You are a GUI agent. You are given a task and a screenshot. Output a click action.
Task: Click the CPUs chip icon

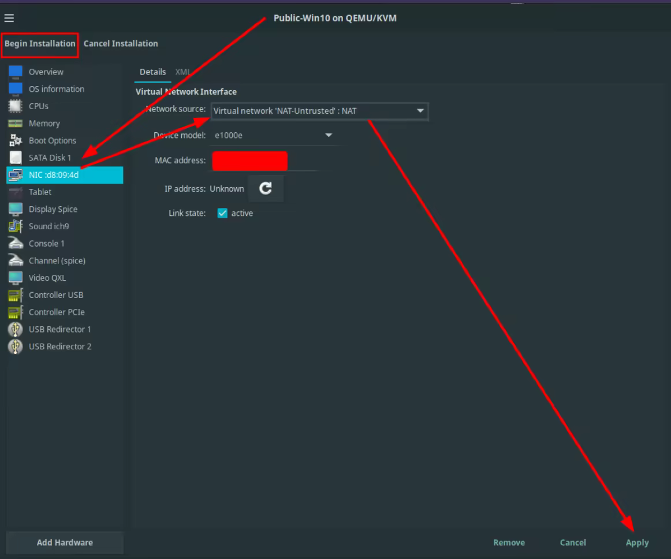(x=16, y=106)
